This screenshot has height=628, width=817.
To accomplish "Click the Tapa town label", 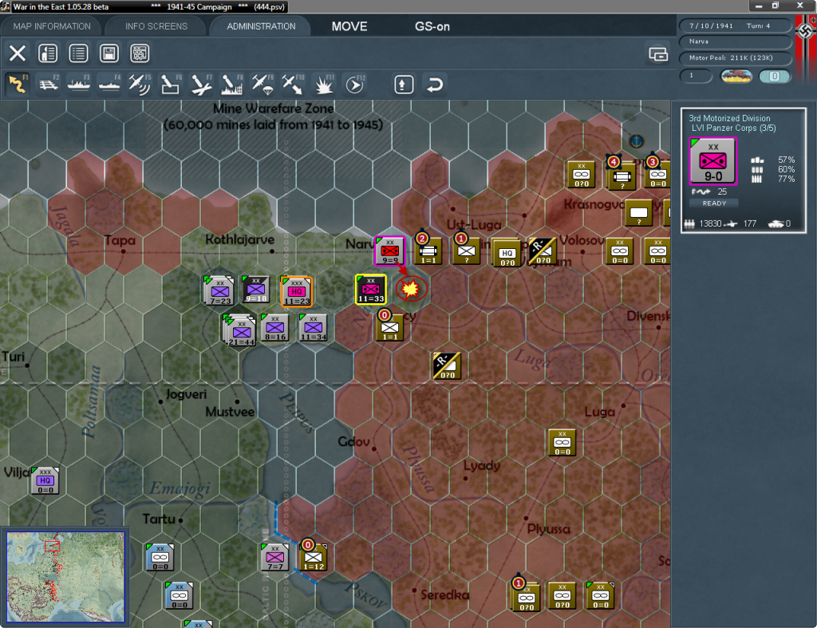I will (120, 241).
